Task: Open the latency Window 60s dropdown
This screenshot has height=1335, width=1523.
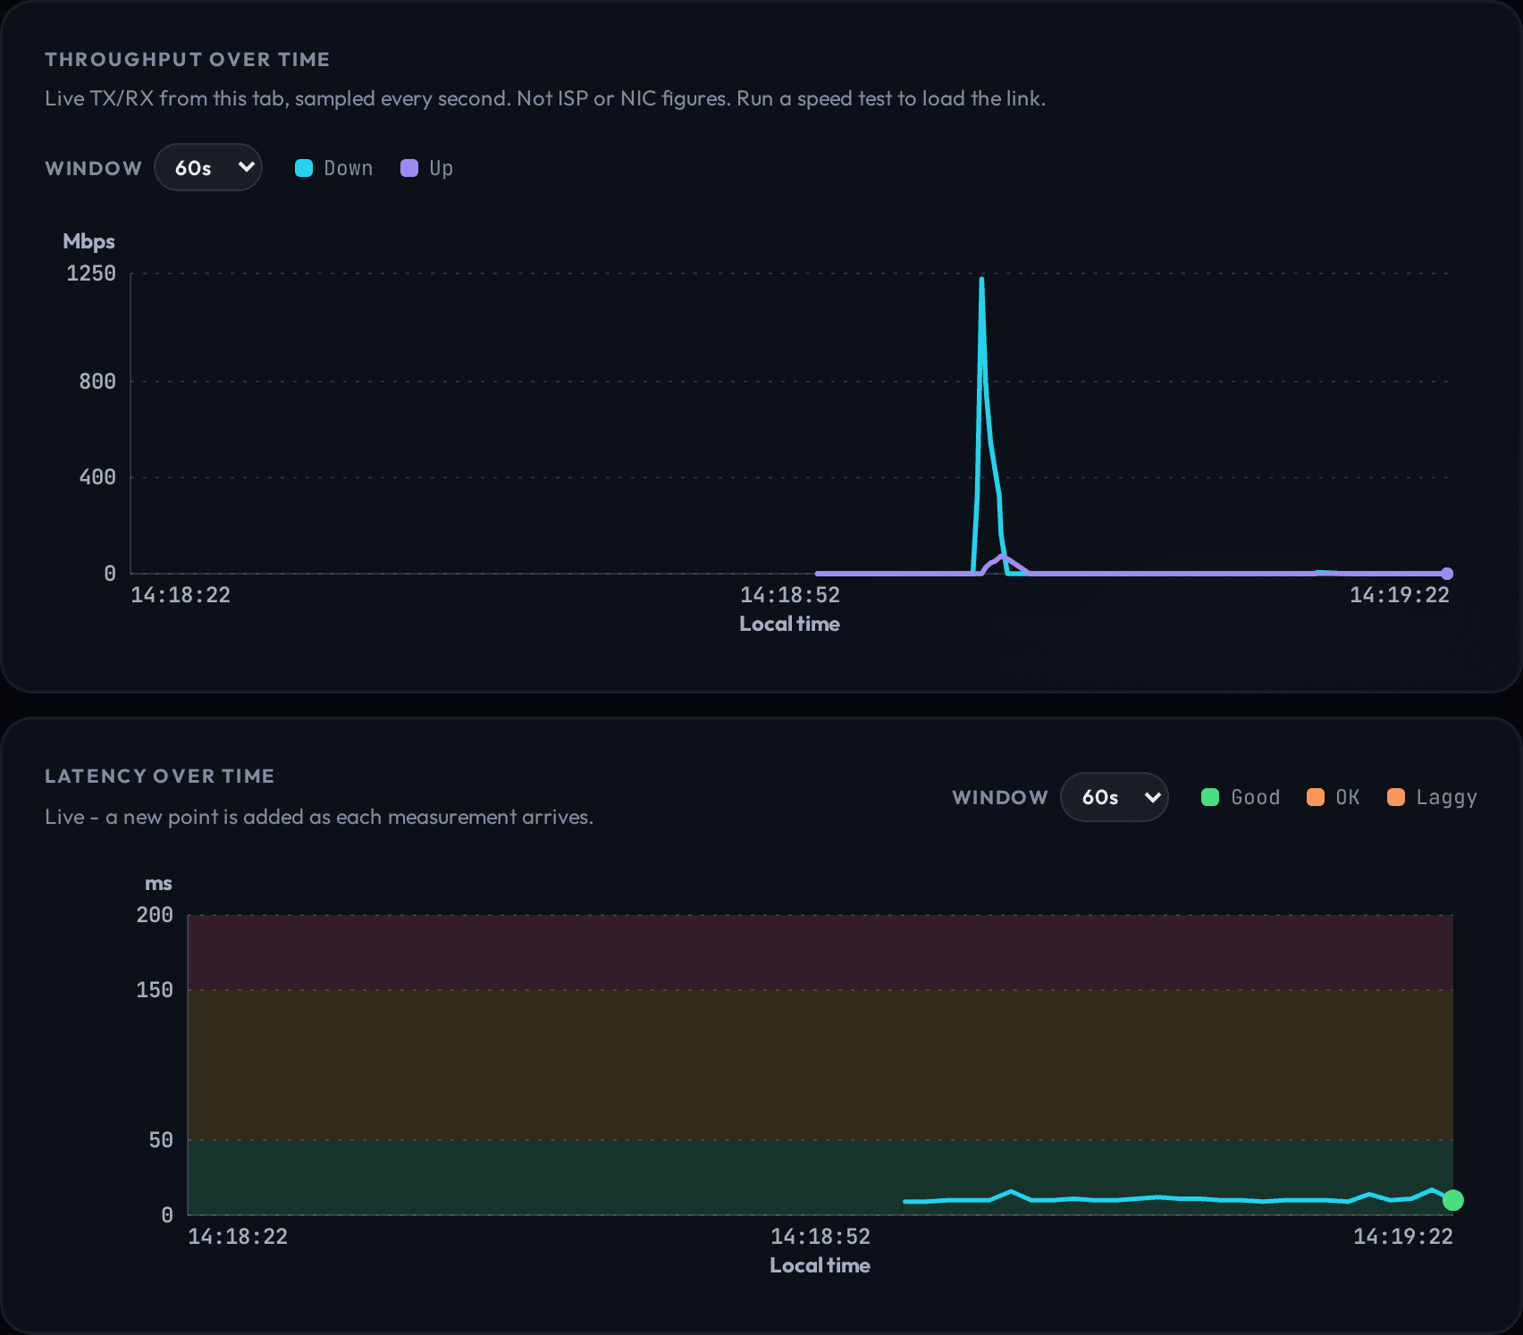Action: [x=1115, y=797]
